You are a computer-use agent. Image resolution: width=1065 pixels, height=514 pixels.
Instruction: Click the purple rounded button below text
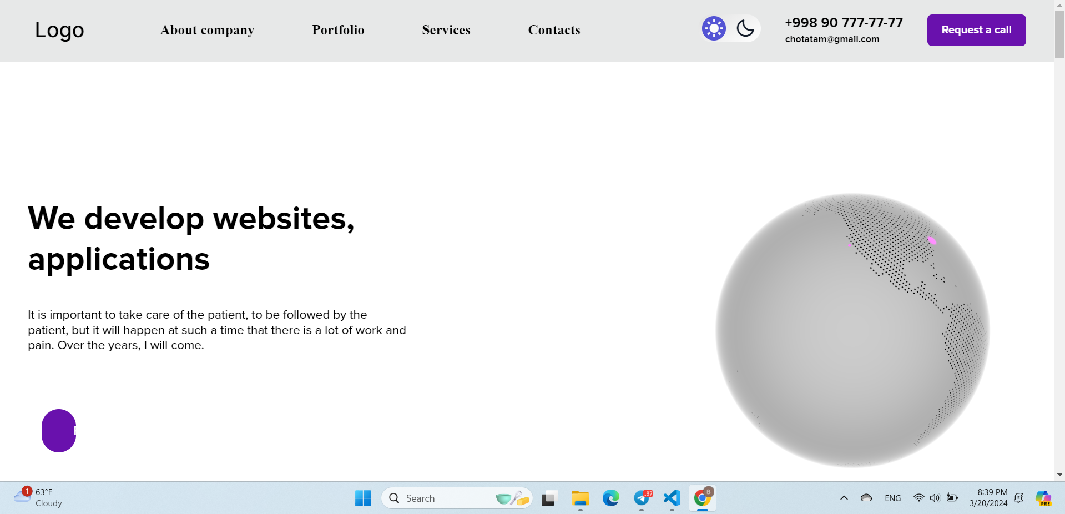click(x=59, y=431)
